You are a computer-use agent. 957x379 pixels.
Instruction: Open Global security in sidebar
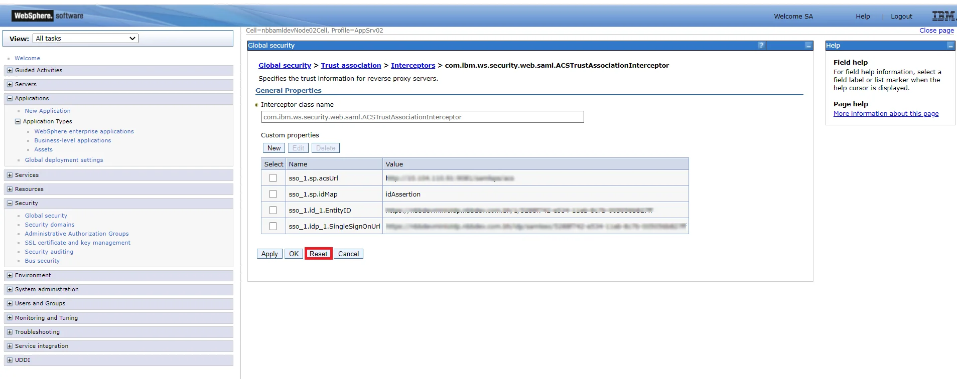(46, 216)
